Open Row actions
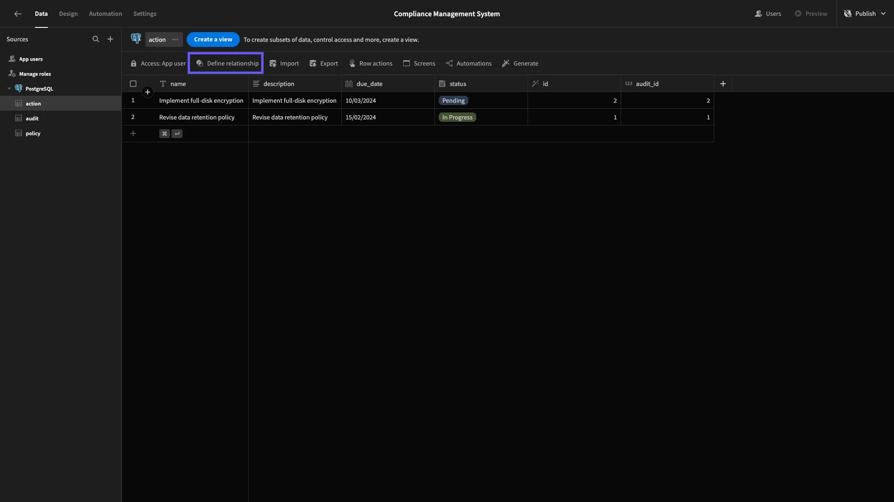Viewport: 894px width, 502px height. [371, 64]
